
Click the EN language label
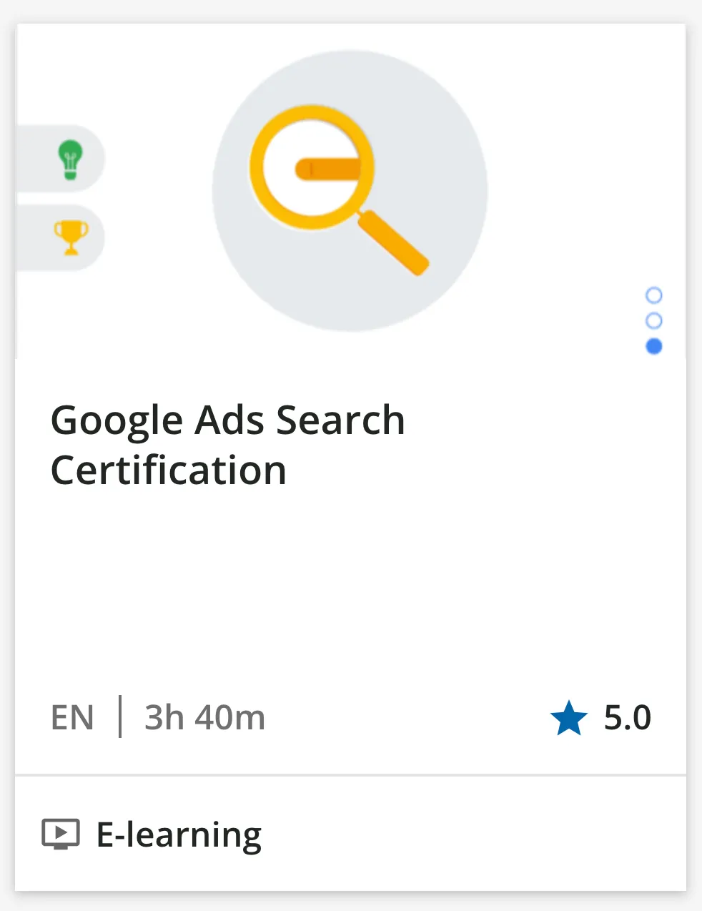click(x=72, y=717)
